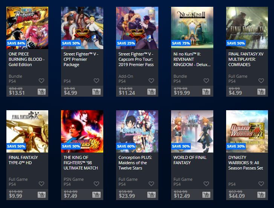Screen dimensions: 274x208
Task: Wishlist ONE PIECE BURNING BLOOD with heart
Action: tap(41, 81)
